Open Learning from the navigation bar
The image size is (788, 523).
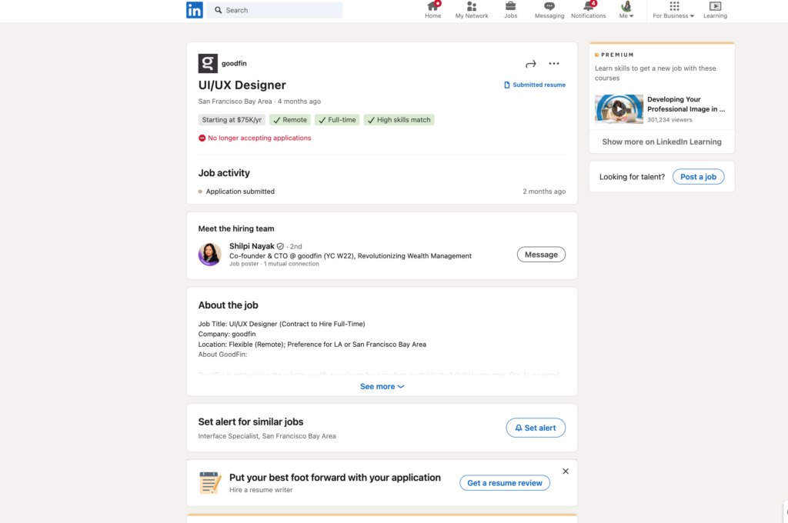point(715,10)
